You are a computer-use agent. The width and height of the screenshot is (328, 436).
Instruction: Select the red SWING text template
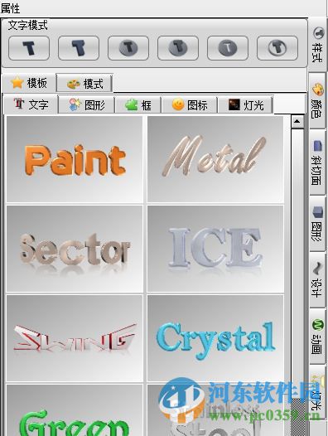click(75, 338)
